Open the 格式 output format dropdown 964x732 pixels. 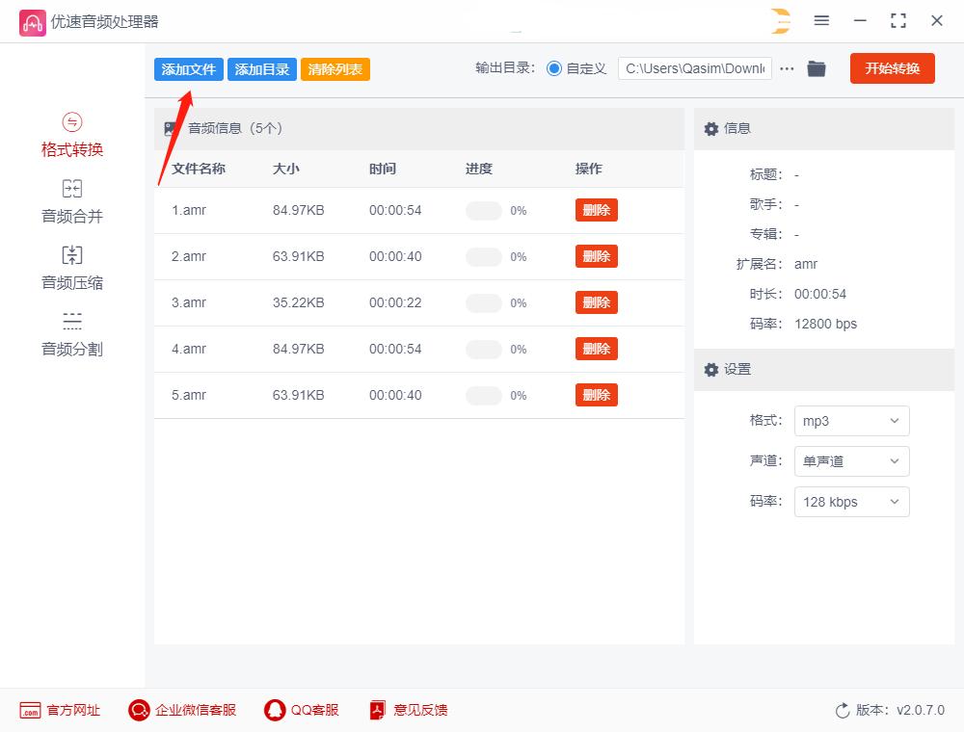tap(851, 421)
